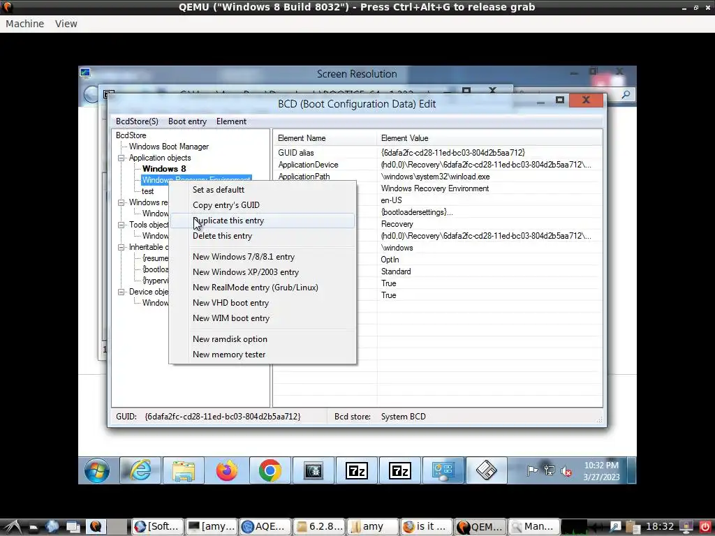Click the muted volume tray icon
715x536 pixels.
[566, 471]
